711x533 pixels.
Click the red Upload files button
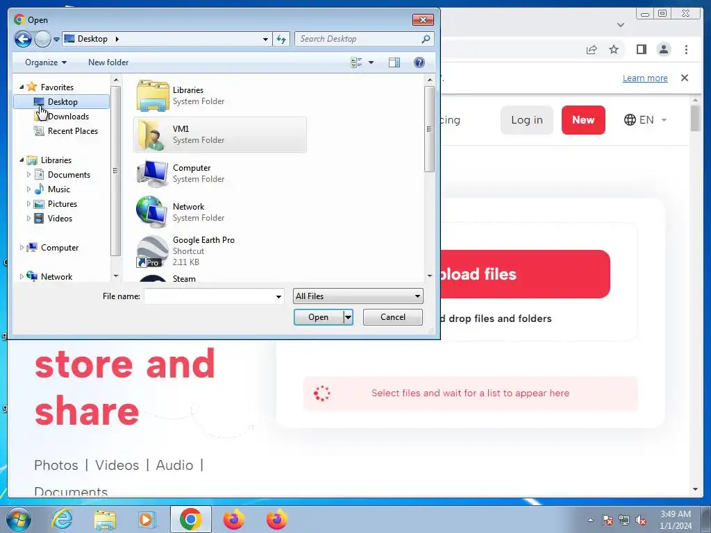click(x=525, y=274)
